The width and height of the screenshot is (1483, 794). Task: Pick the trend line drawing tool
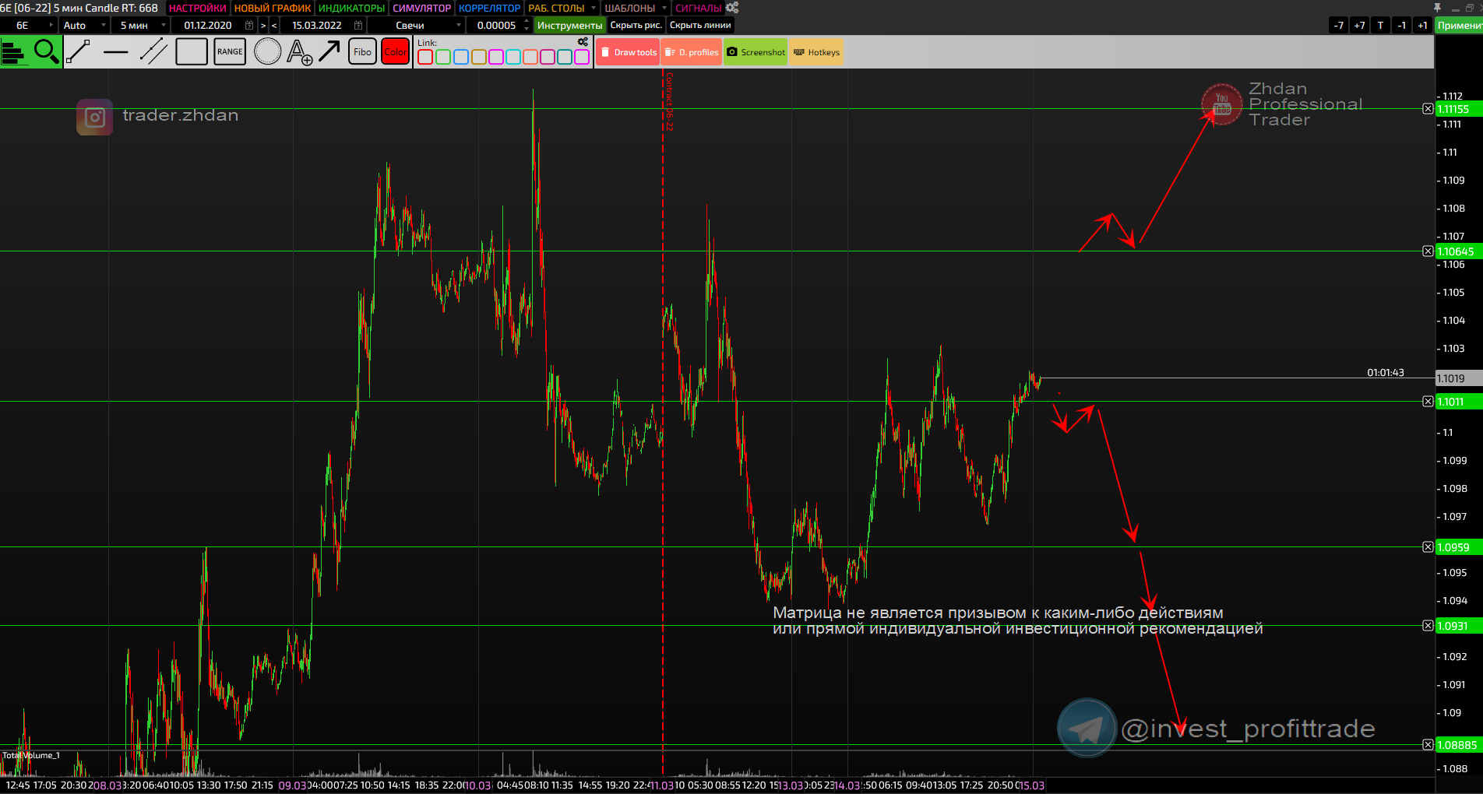79,52
